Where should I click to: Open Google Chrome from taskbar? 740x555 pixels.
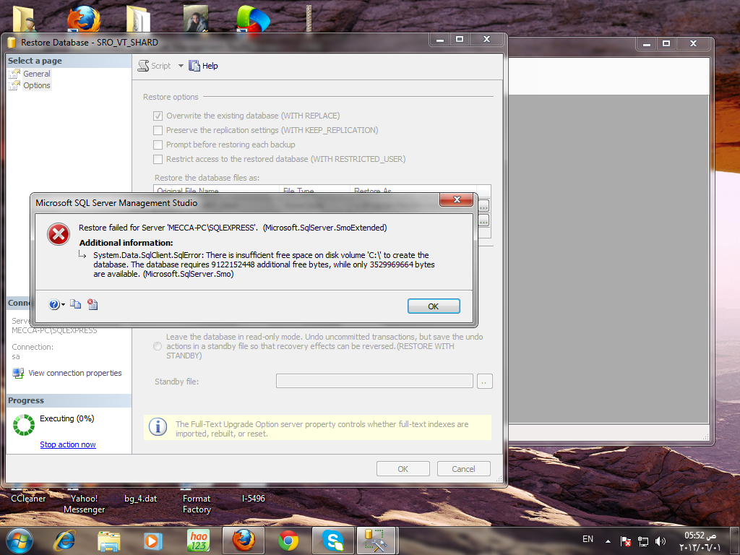pos(288,541)
